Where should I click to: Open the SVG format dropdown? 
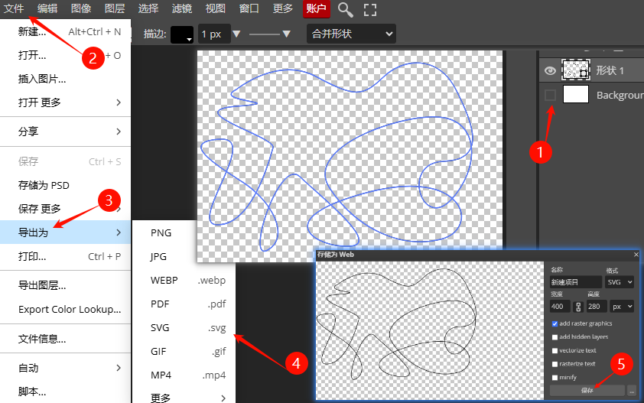tap(619, 282)
